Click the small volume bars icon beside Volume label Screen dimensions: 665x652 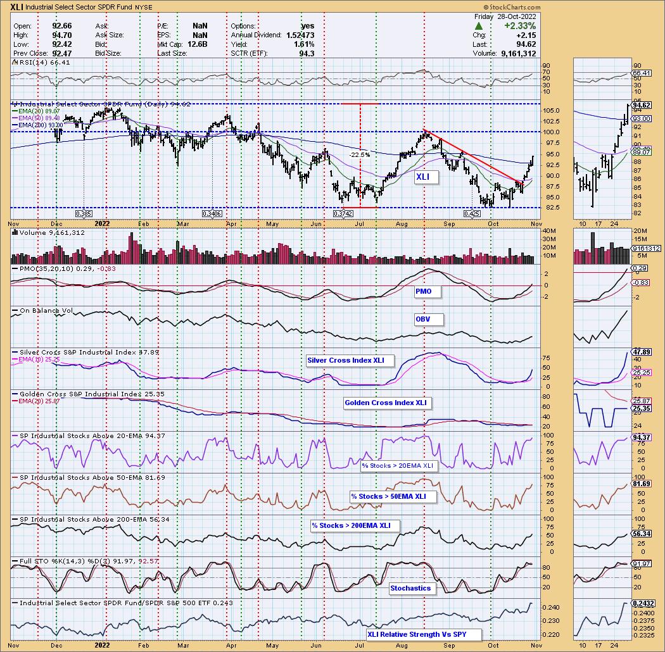point(15,232)
